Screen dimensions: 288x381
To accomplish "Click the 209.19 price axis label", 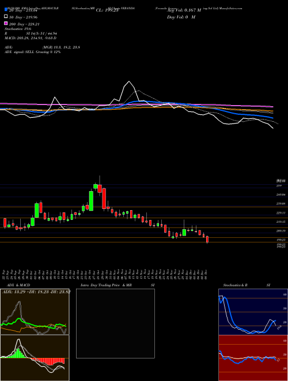I will tap(282, 231).
